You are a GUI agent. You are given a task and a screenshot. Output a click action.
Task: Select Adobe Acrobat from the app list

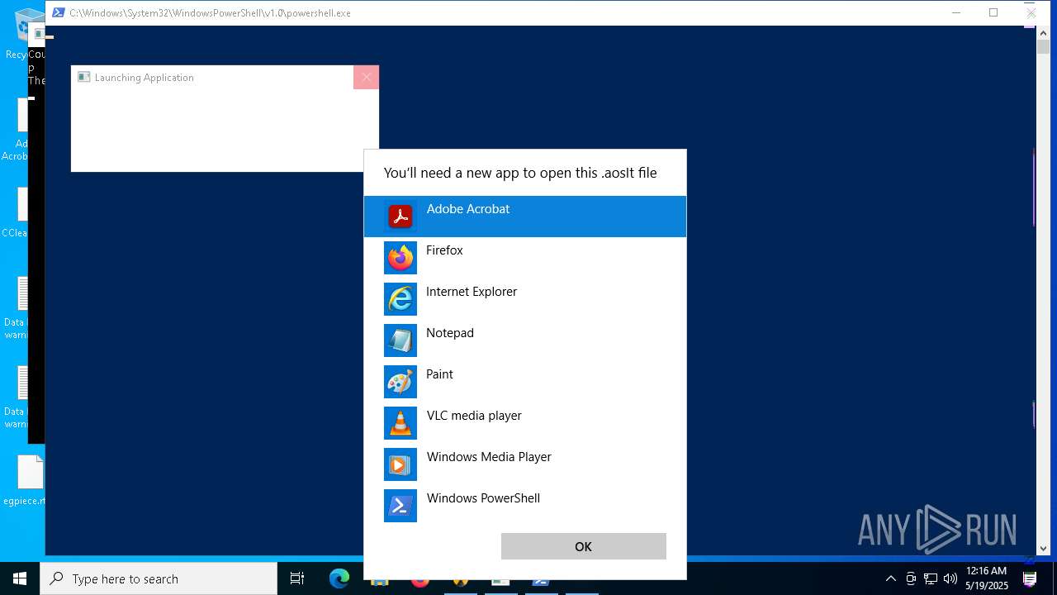tap(525, 217)
